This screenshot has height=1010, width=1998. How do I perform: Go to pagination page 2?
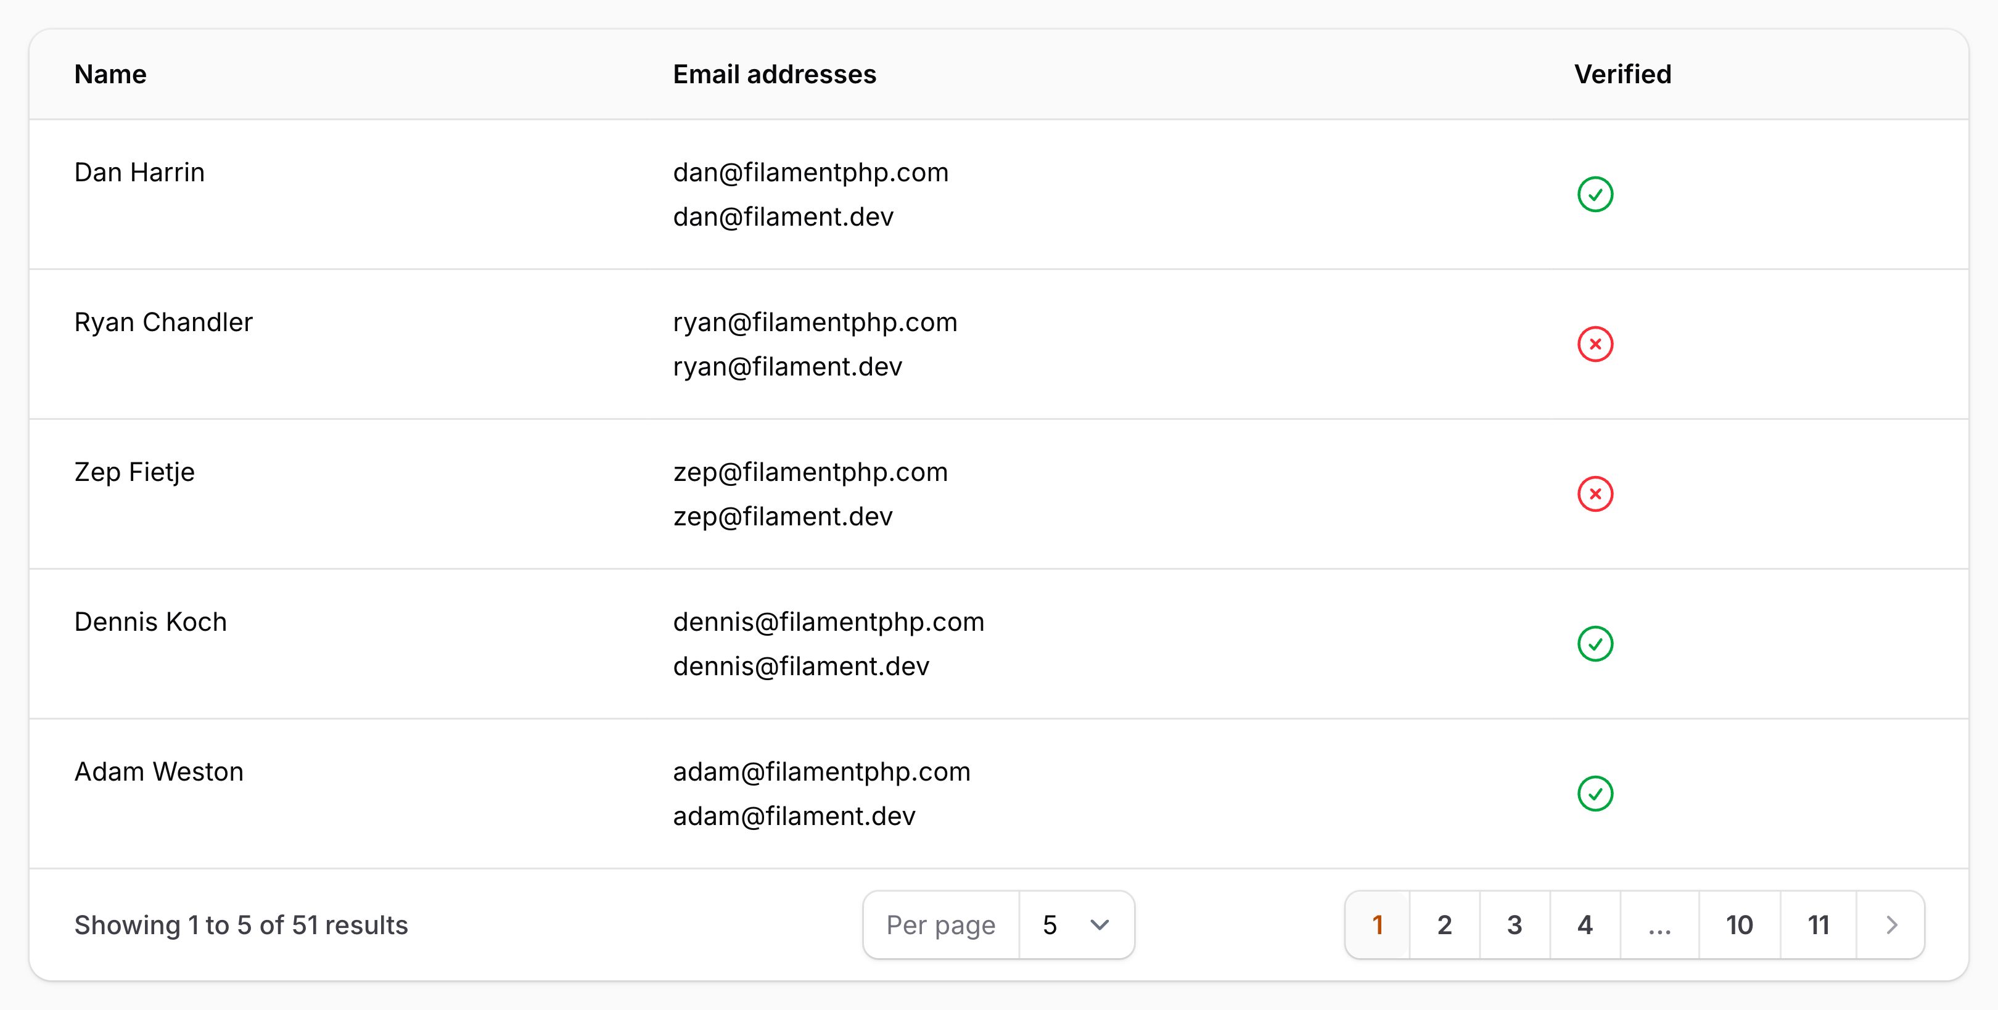tap(1444, 925)
